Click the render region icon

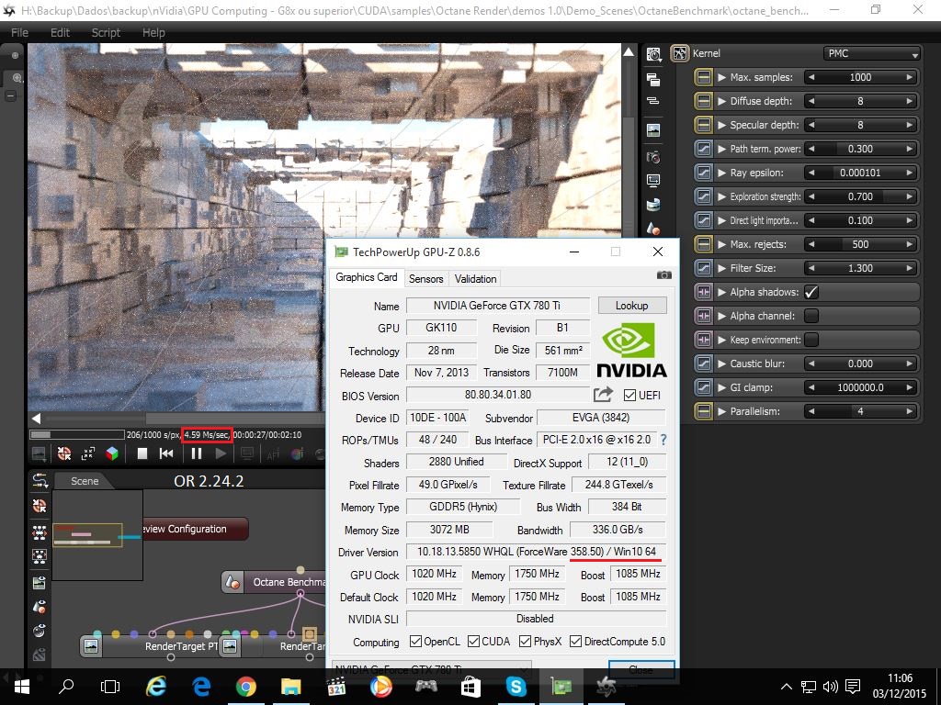tap(87, 453)
